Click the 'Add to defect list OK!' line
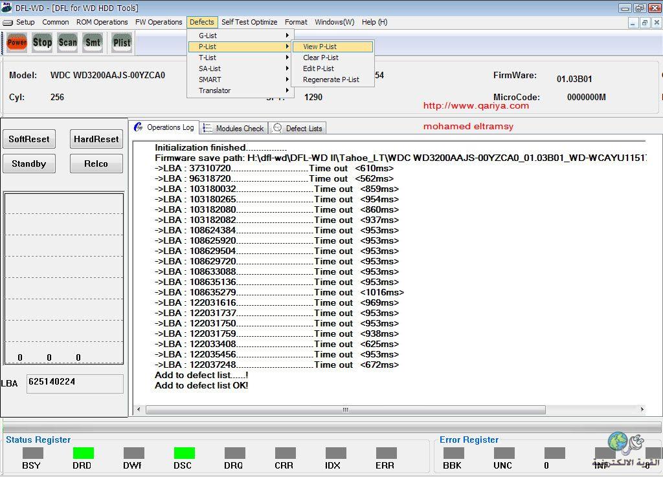Image resolution: width=663 pixels, height=477 pixels. coord(201,385)
